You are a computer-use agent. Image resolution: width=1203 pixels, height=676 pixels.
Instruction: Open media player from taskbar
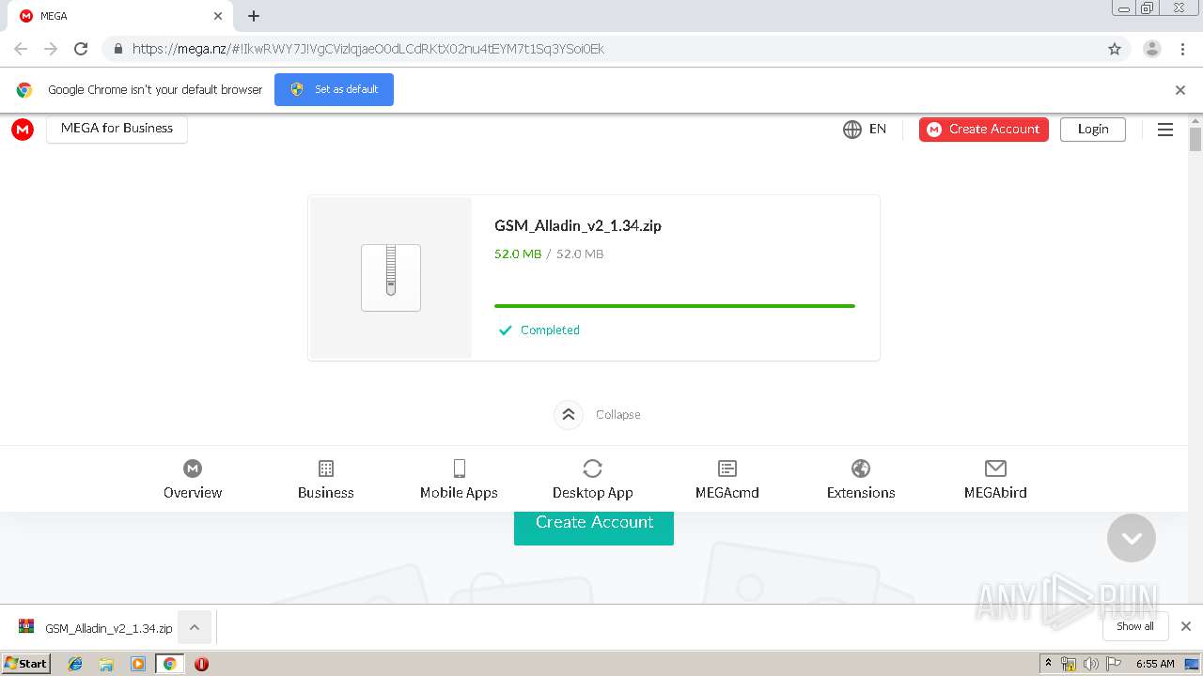point(138,664)
